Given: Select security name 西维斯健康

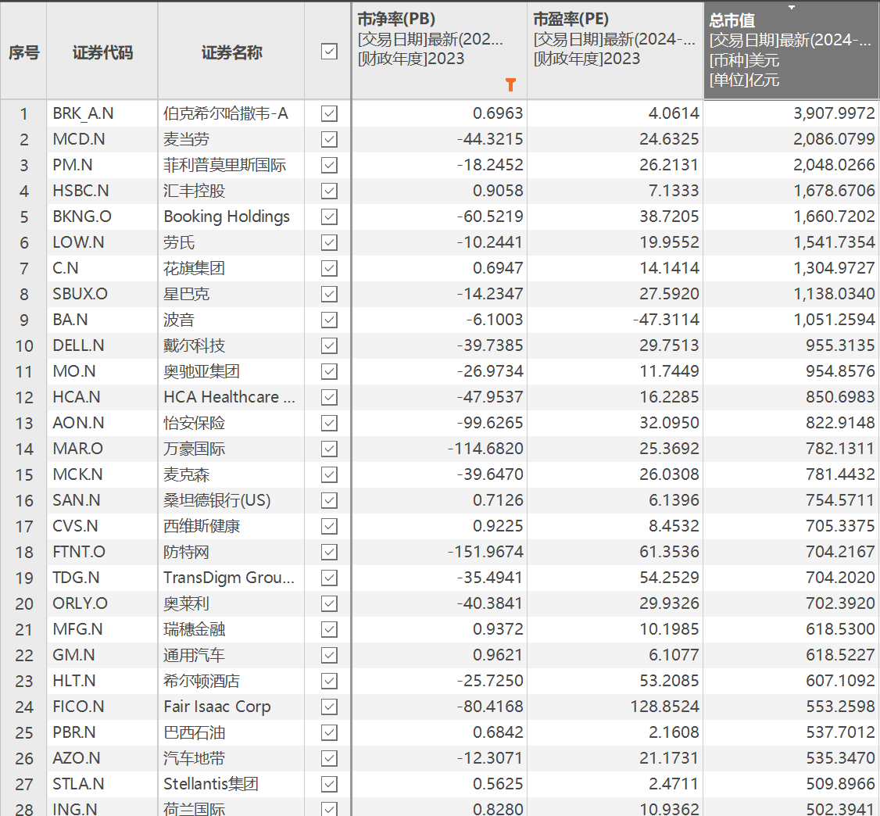Looking at the screenshot, I should [x=202, y=527].
